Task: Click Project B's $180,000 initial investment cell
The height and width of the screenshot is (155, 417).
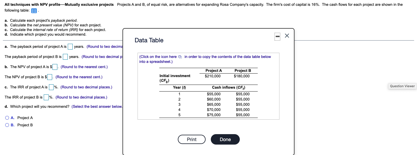Action: coord(242,76)
